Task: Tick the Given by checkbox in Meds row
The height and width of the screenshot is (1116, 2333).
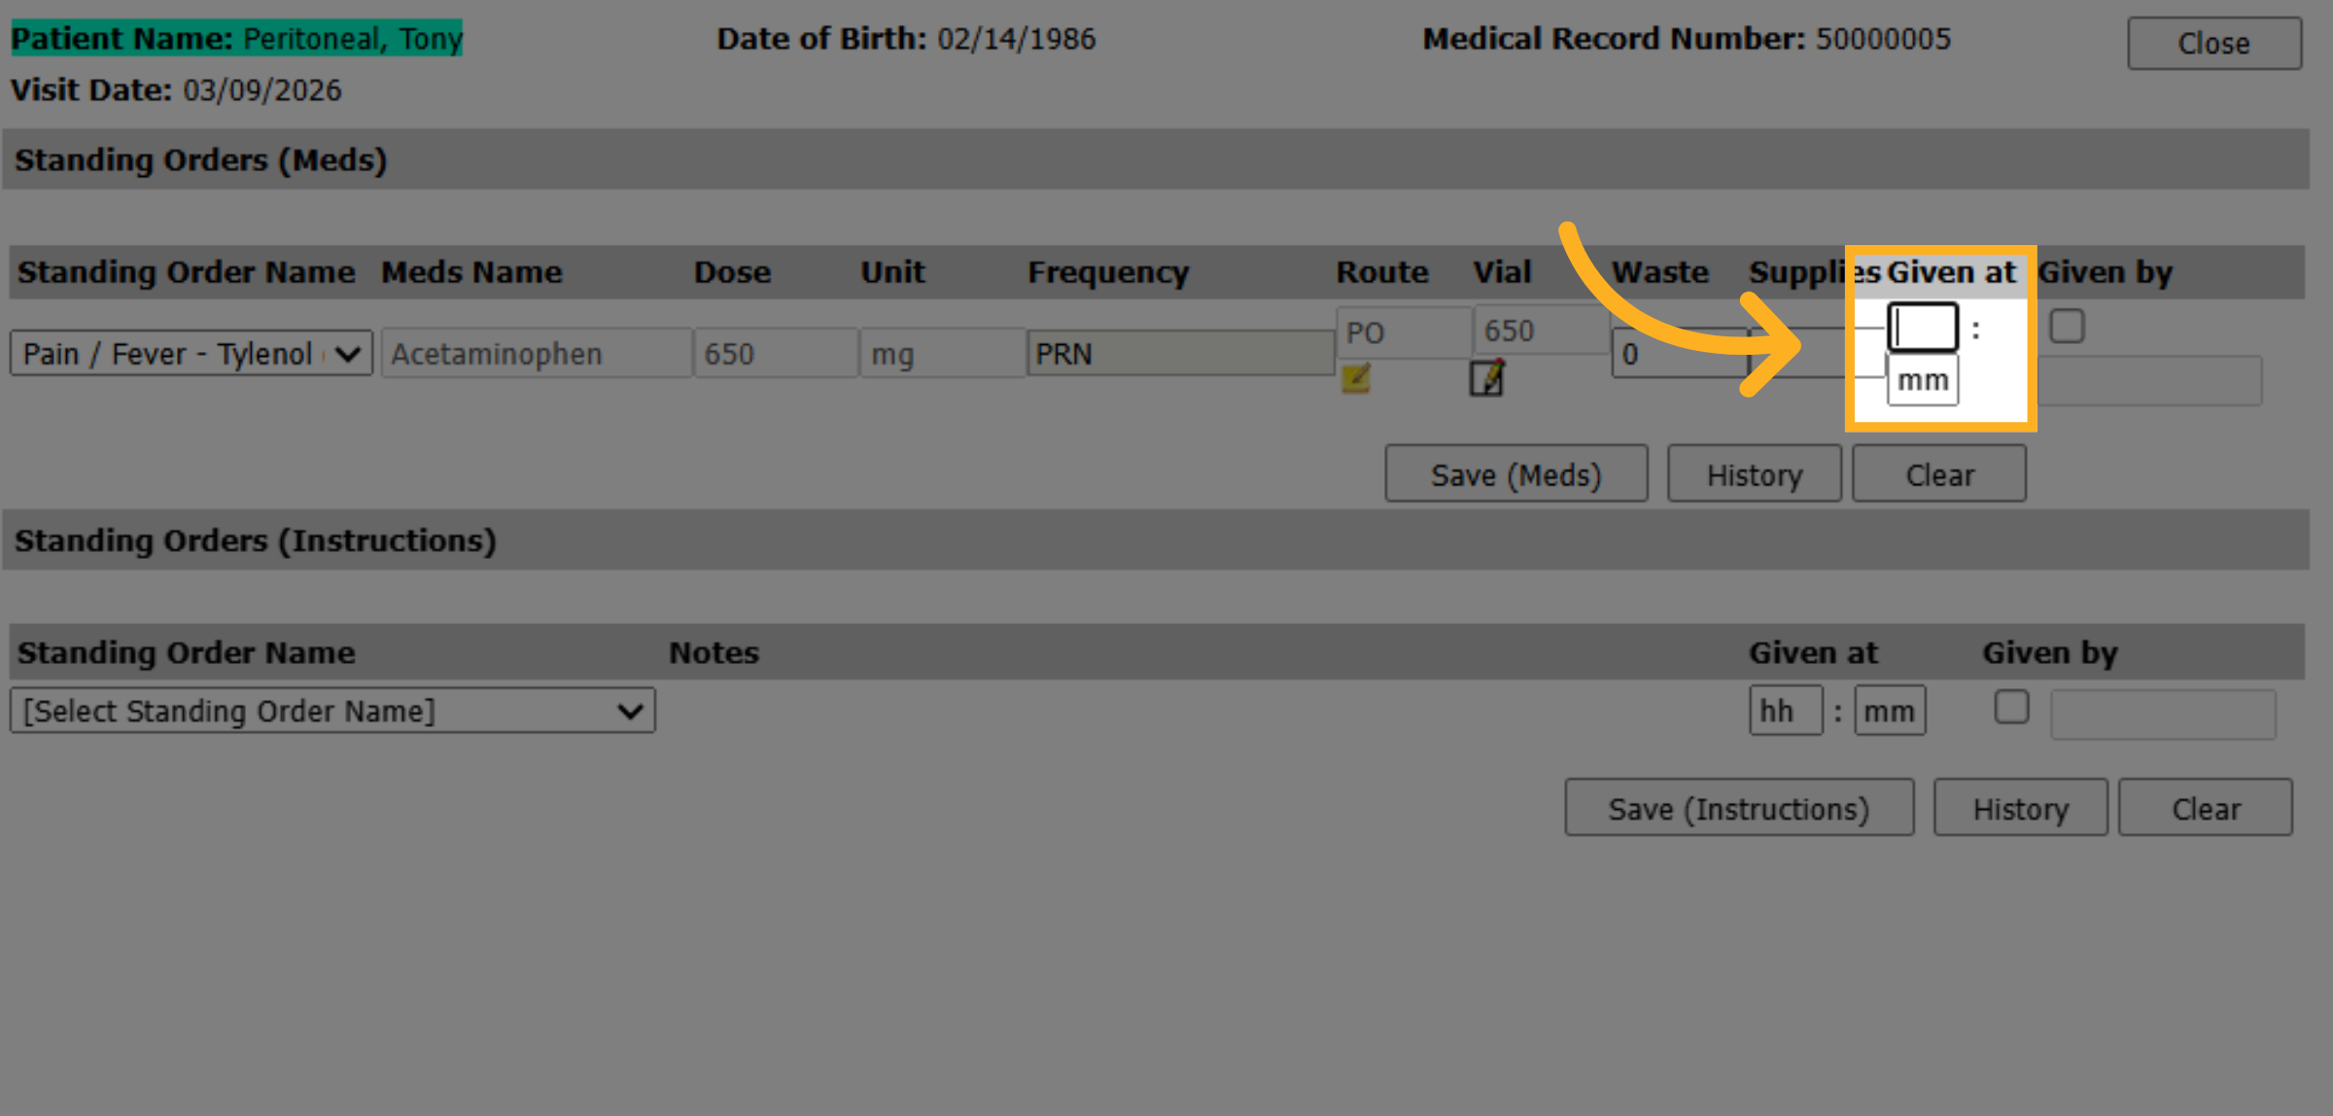Action: tap(2067, 326)
